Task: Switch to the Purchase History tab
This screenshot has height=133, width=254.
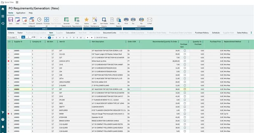Action: pos(202,33)
